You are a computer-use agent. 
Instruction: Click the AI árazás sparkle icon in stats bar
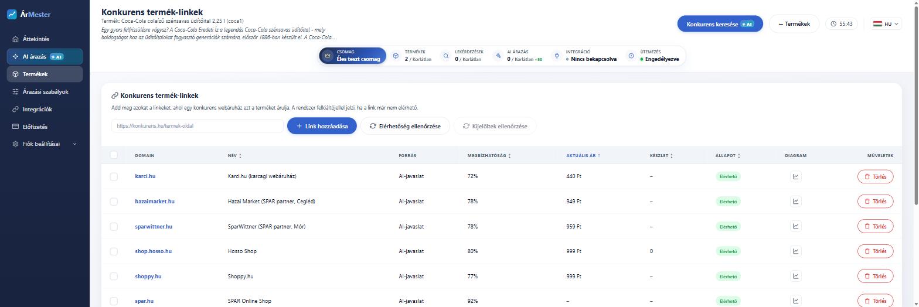498,56
